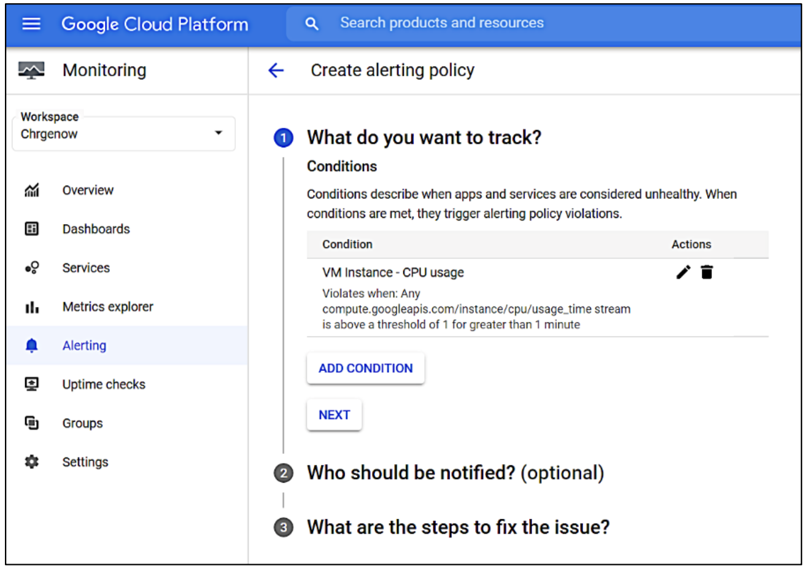Open Metrics explorer
This screenshot has height=571, width=809.
coord(107,306)
